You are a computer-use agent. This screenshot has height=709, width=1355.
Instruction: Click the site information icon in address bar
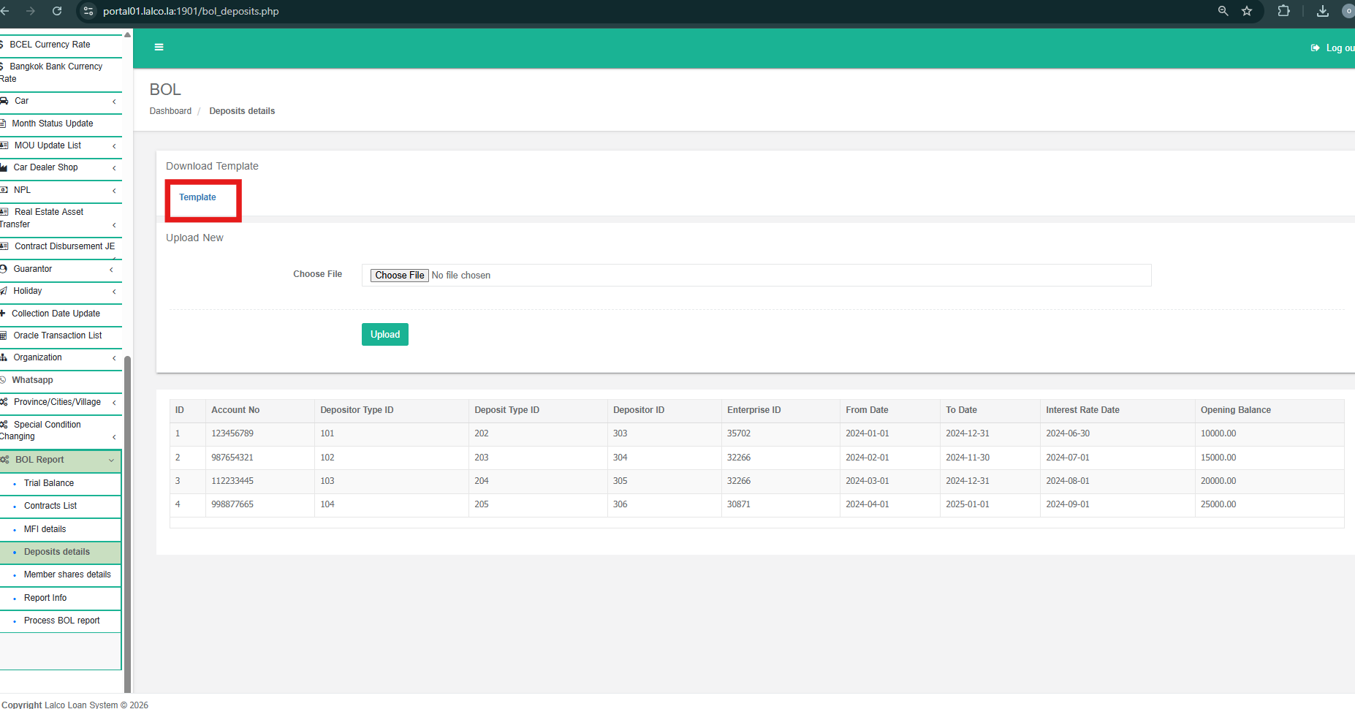pyautogui.click(x=88, y=11)
